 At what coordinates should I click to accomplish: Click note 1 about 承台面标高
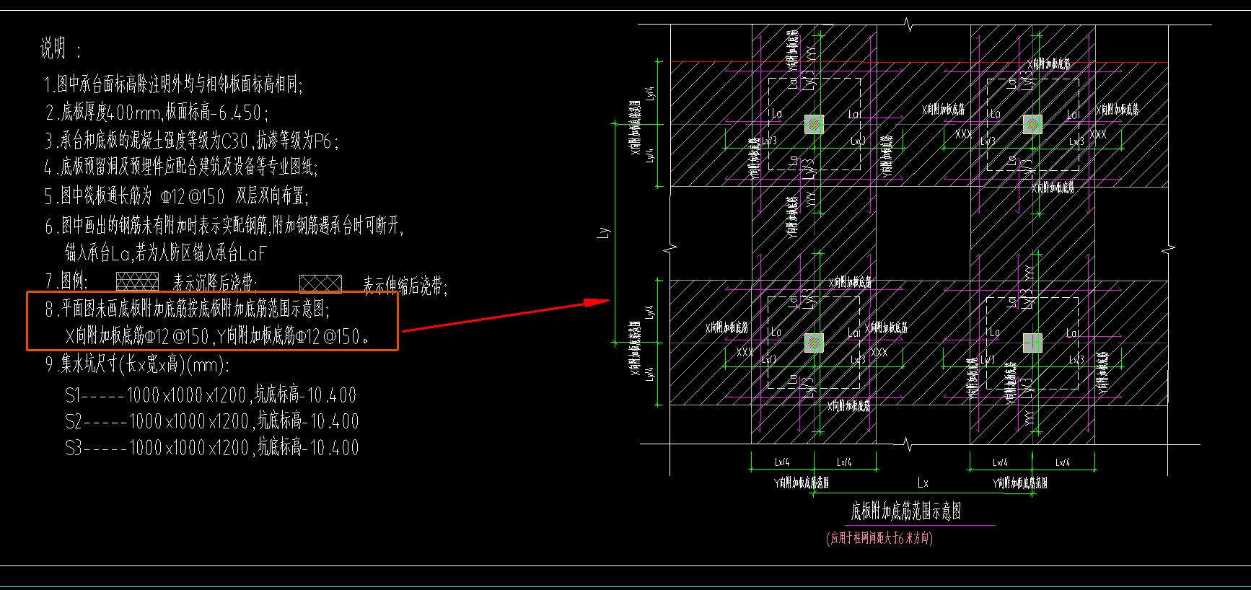174,86
